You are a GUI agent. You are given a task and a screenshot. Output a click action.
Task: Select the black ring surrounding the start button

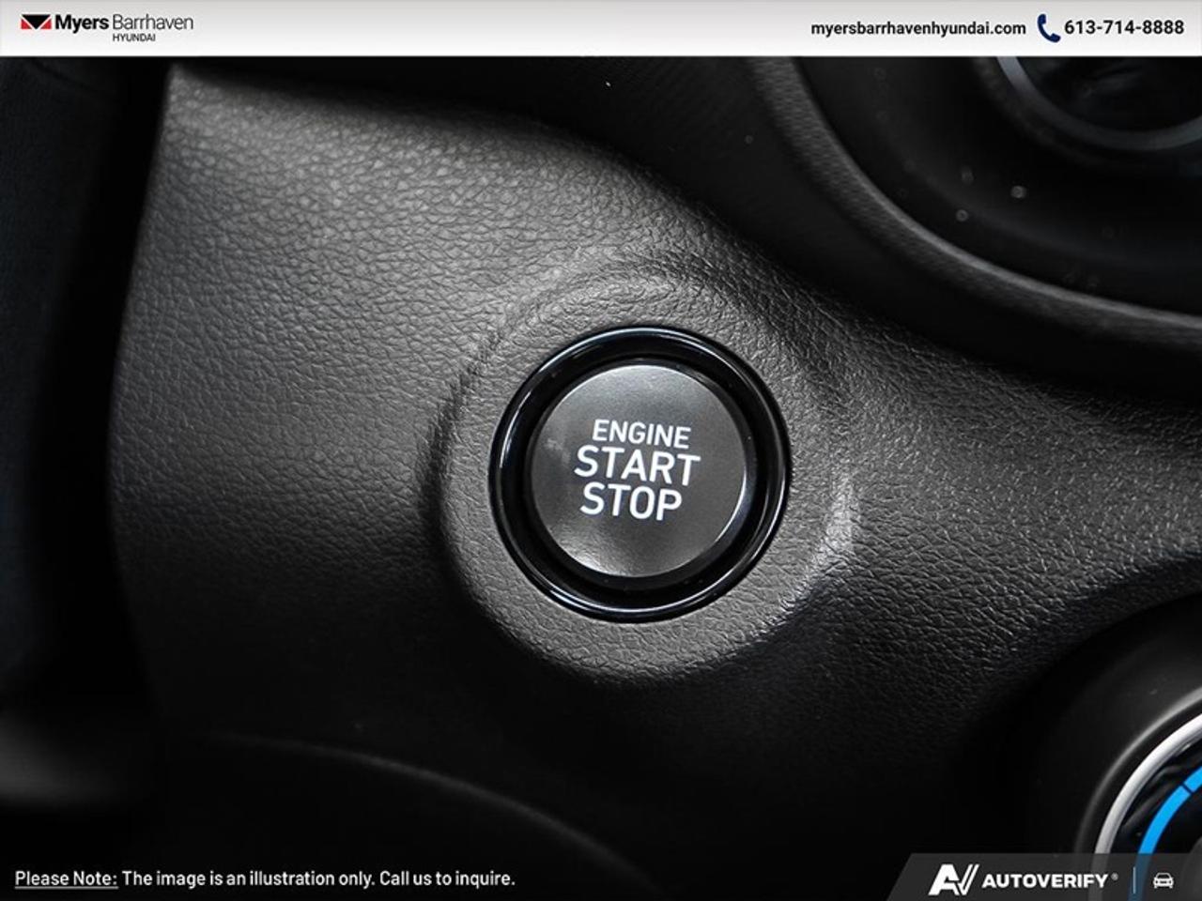pos(646,345)
